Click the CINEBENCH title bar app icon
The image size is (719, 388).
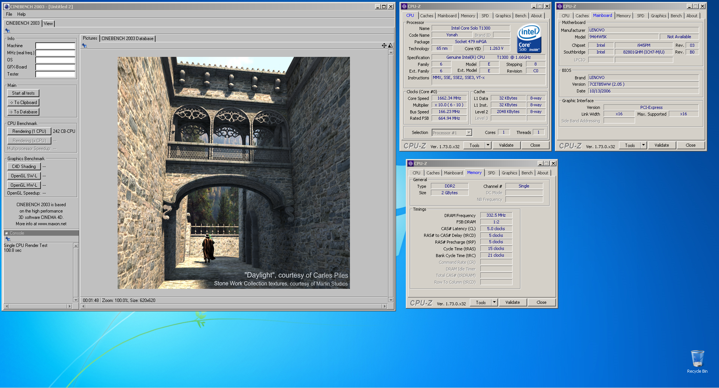point(6,6)
